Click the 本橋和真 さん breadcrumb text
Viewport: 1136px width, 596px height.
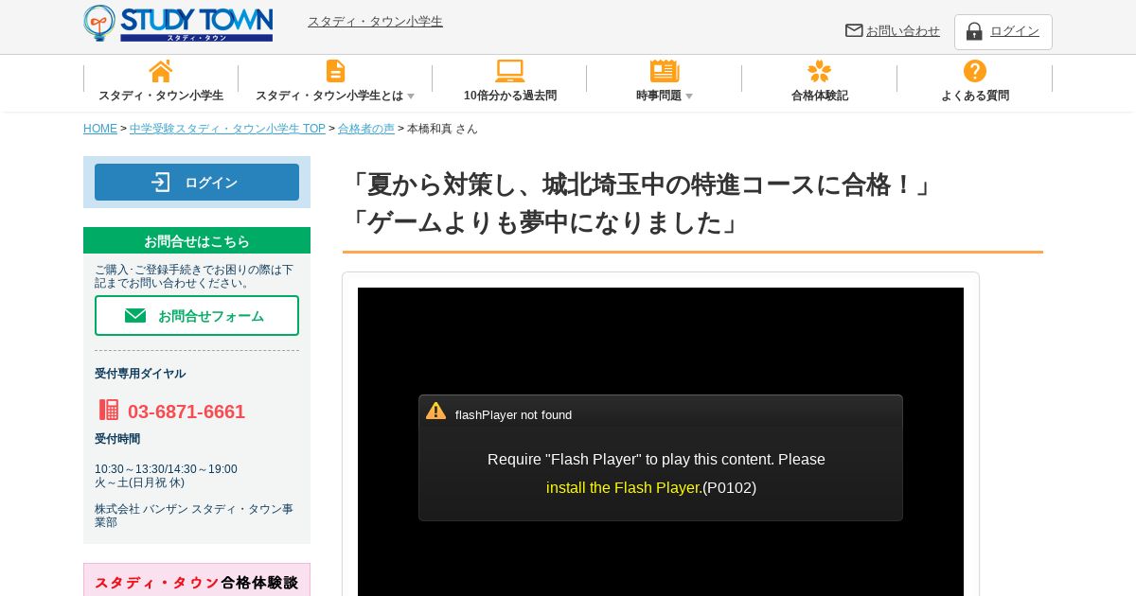click(x=442, y=129)
